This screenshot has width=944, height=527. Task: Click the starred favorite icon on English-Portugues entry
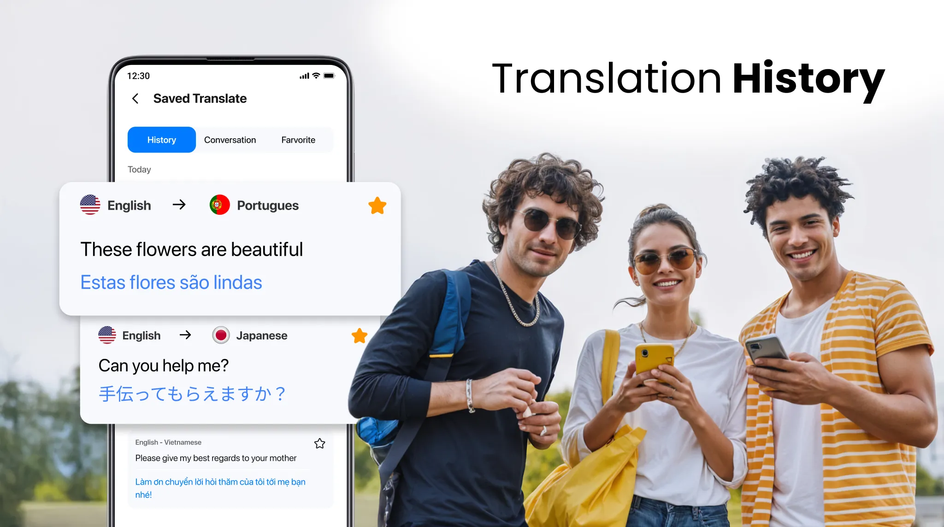(x=376, y=205)
